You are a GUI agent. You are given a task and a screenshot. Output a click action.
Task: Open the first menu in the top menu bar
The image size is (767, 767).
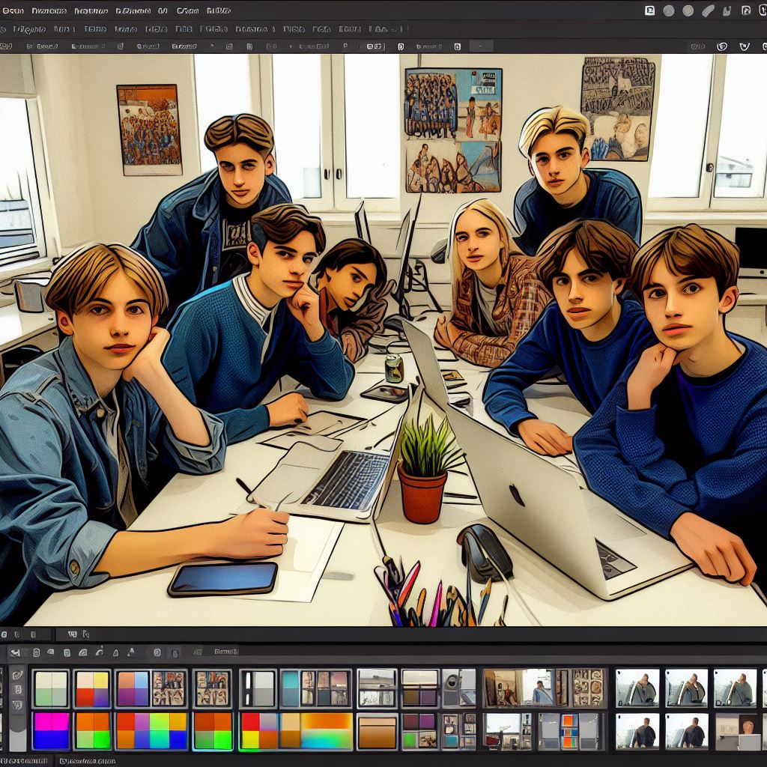pyautogui.click(x=13, y=10)
